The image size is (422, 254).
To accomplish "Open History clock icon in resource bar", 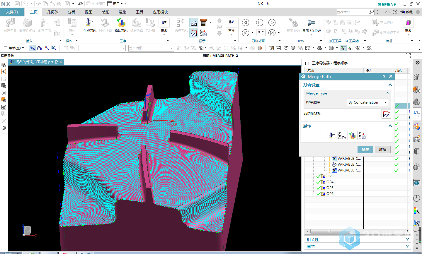I will [x=417, y=198].
